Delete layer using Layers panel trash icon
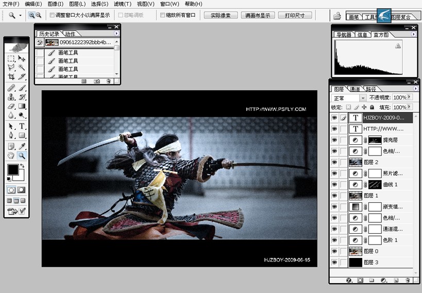The width and height of the screenshot is (422, 293). 407,280
